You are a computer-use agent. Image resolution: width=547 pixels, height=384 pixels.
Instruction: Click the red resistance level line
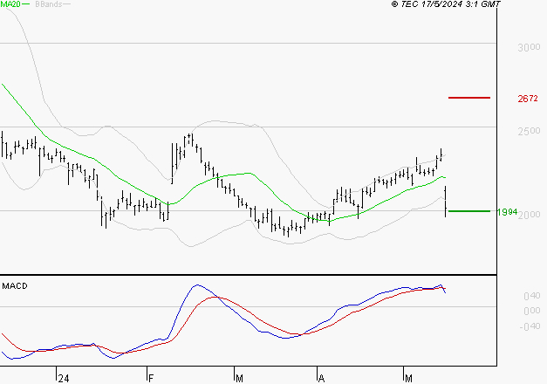(x=469, y=98)
